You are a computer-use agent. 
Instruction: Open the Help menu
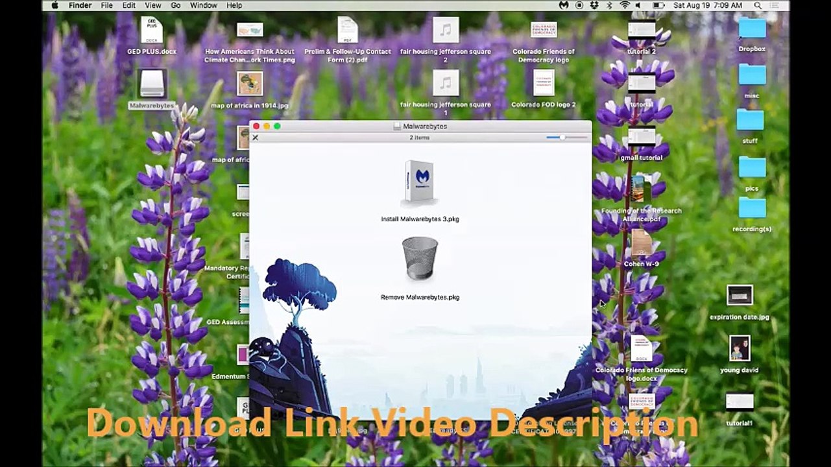[234, 5]
